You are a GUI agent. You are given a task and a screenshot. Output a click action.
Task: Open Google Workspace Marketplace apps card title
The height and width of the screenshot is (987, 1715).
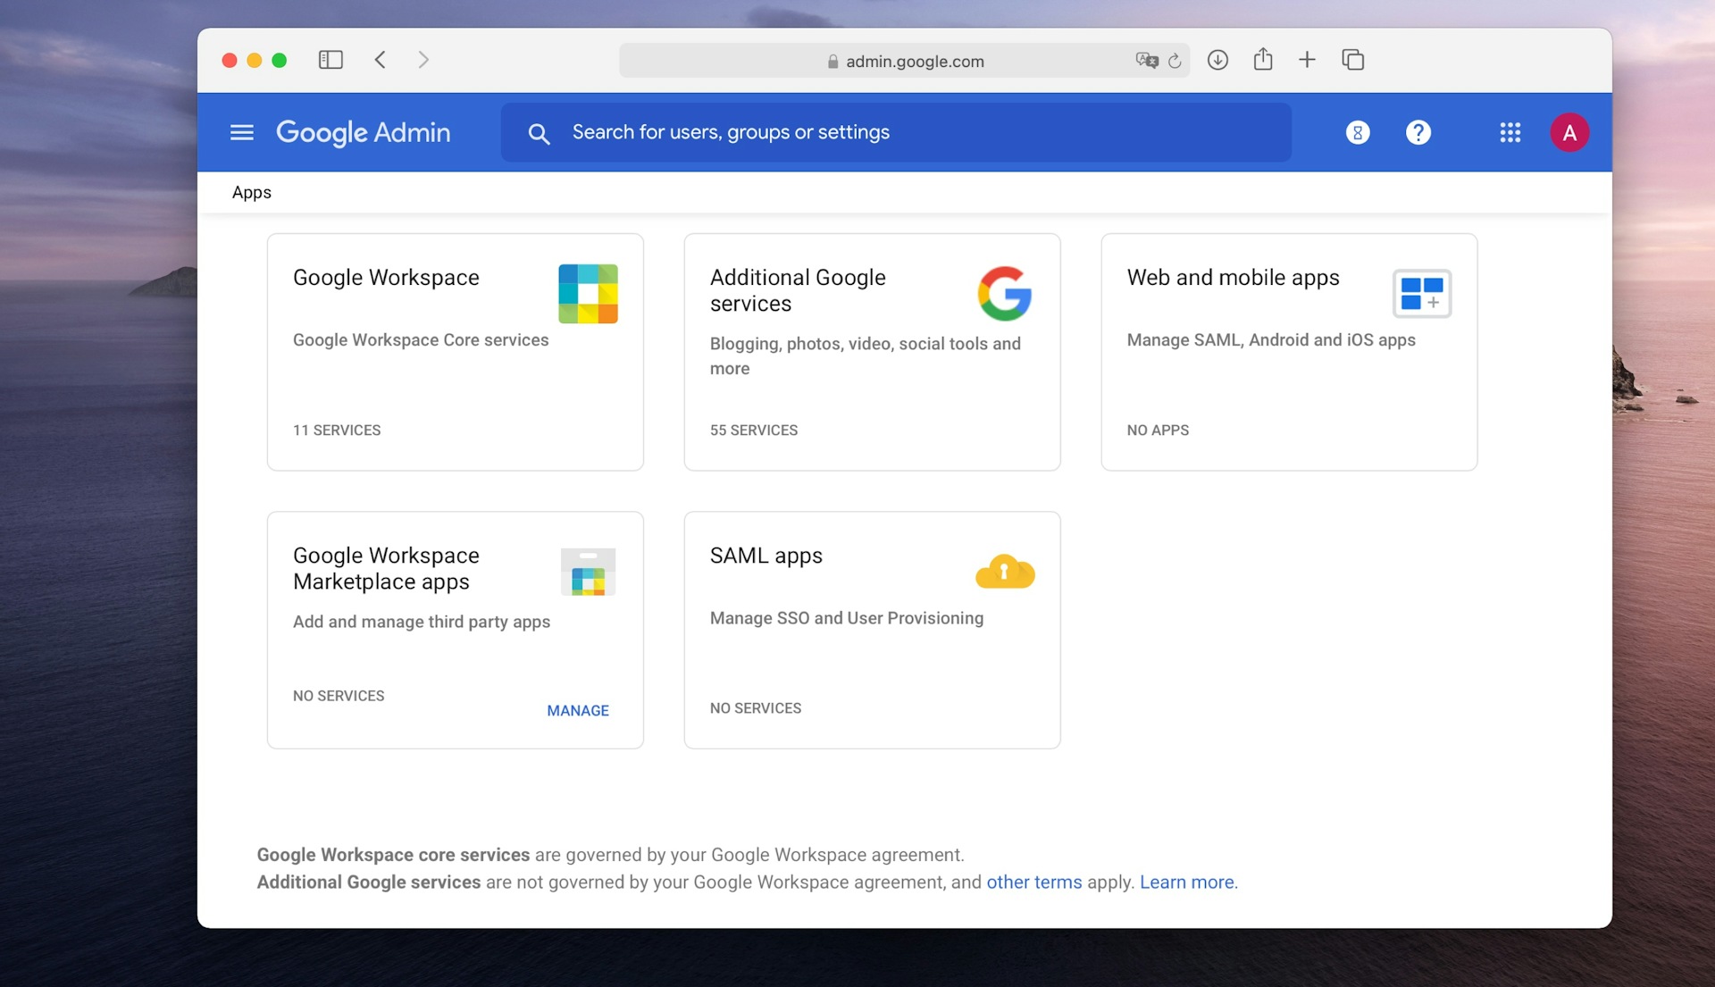pos(386,568)
